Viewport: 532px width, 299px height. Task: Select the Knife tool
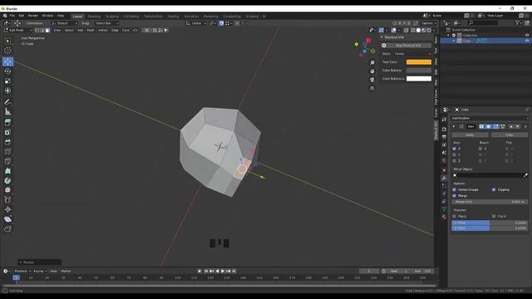pos(7,161)
